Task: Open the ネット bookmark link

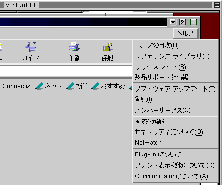Action: click(48, 86)
